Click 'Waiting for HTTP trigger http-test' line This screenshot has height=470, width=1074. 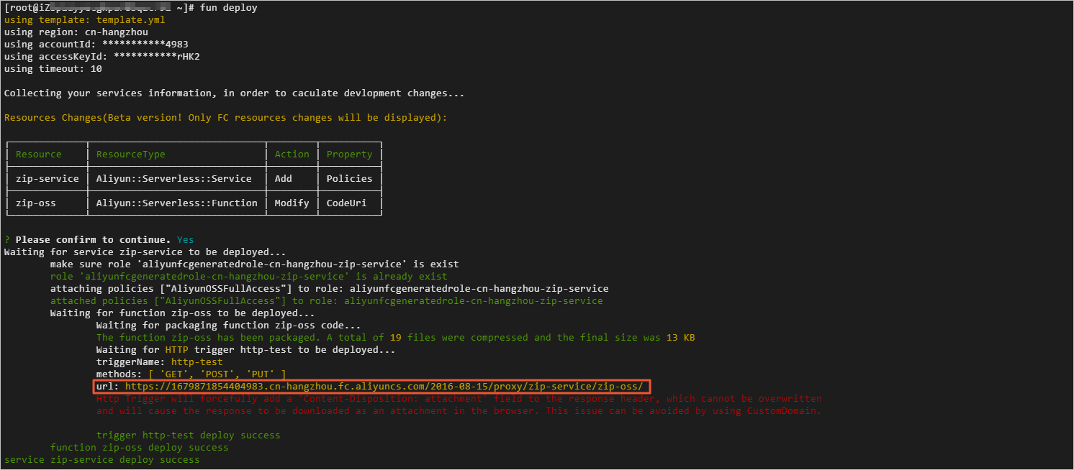(246, 350)
